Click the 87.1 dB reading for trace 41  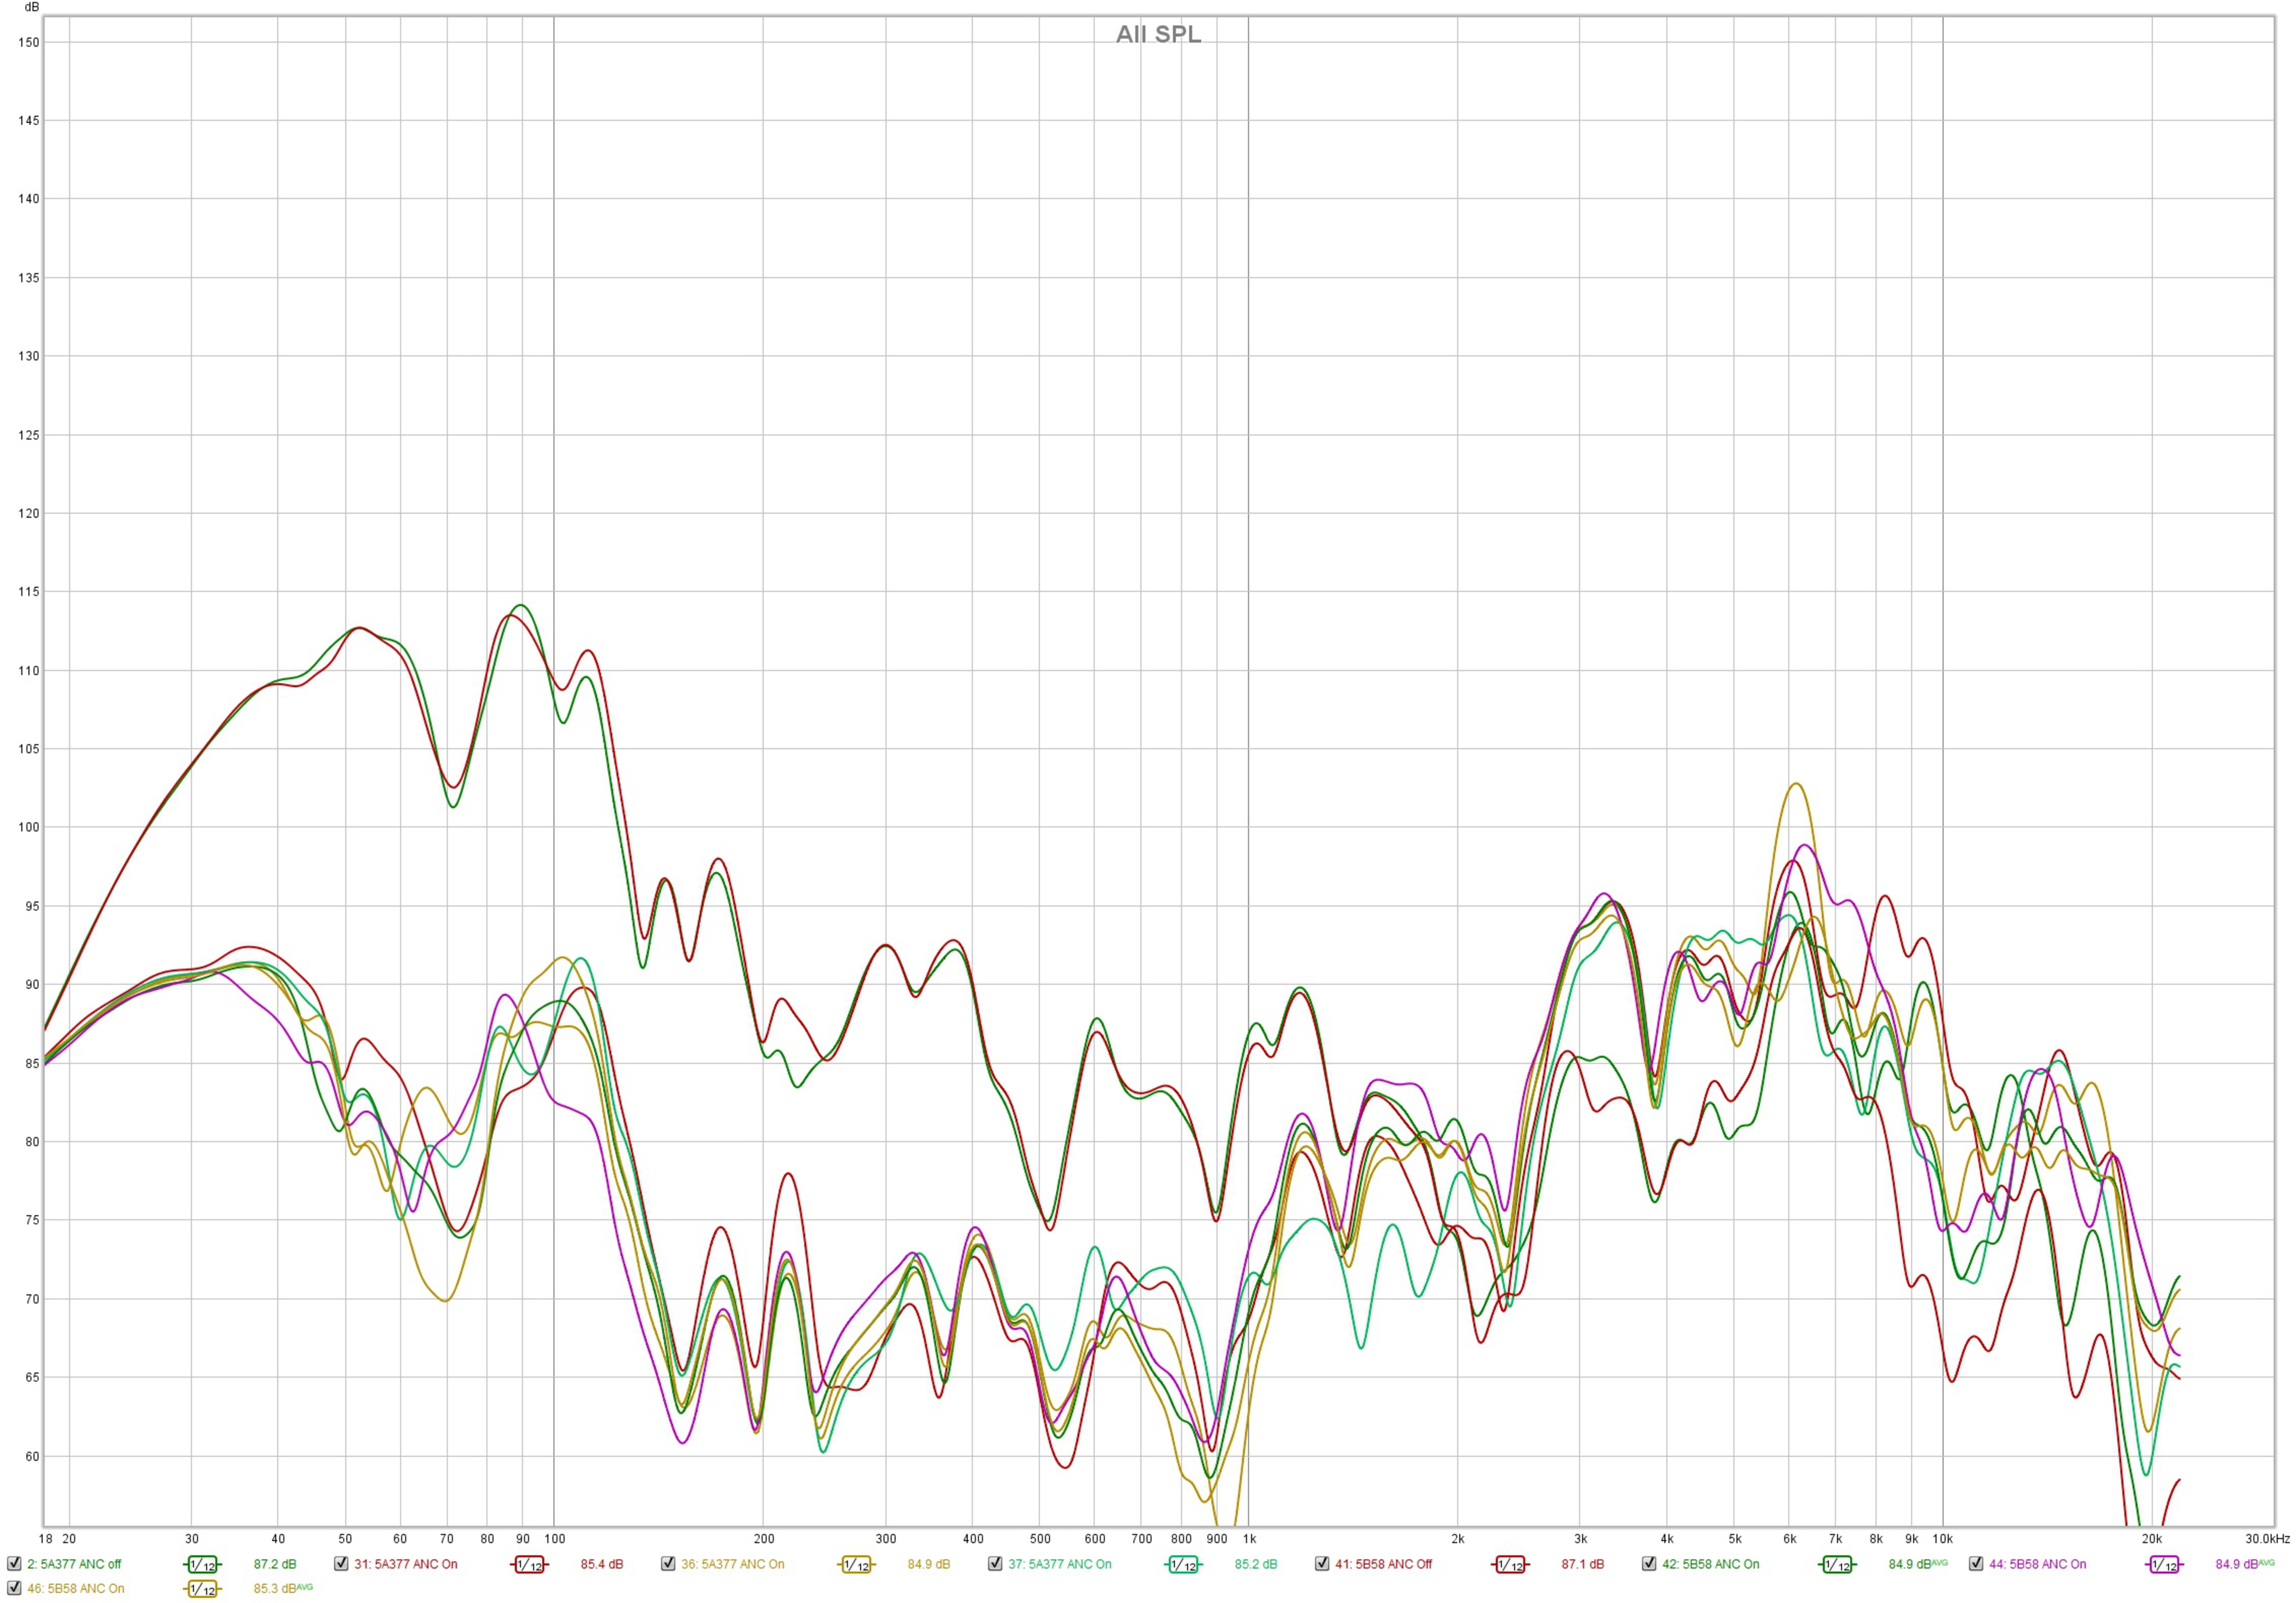1582,1564
